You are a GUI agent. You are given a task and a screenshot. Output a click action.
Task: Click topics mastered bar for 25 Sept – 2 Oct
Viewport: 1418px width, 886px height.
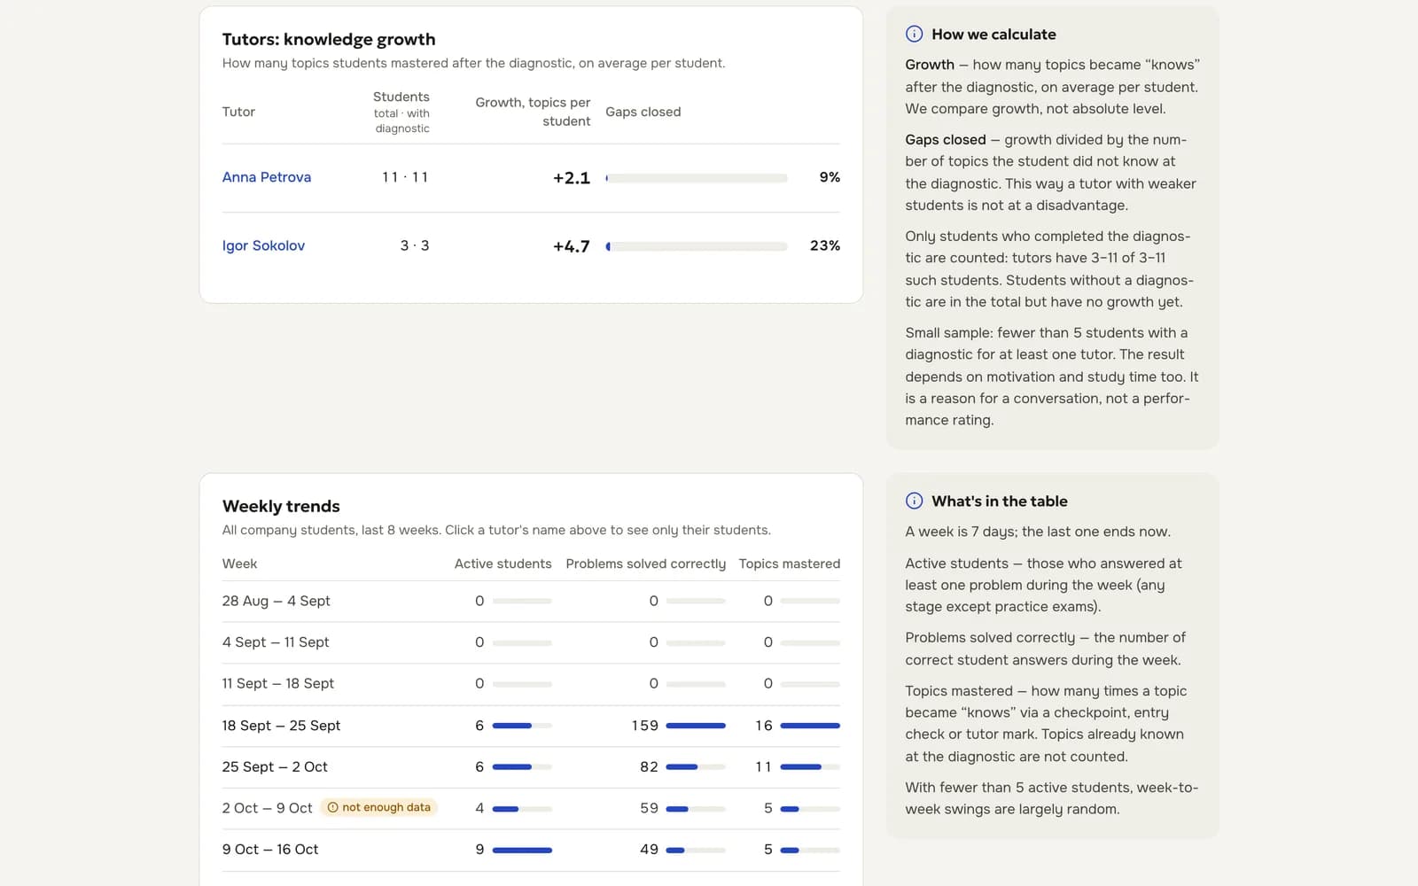(x=810, y=767)
